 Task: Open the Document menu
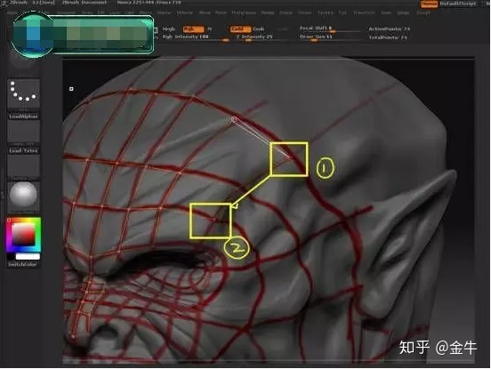coord(67,12)
